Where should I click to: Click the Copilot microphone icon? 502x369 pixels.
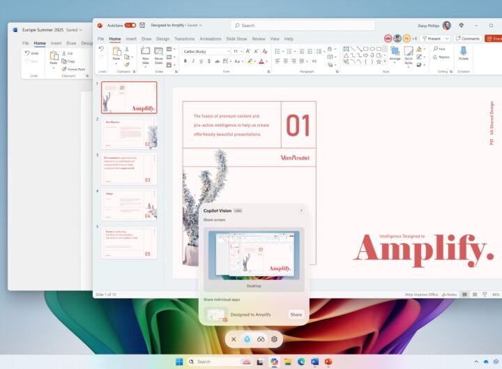tap(247, 339)
